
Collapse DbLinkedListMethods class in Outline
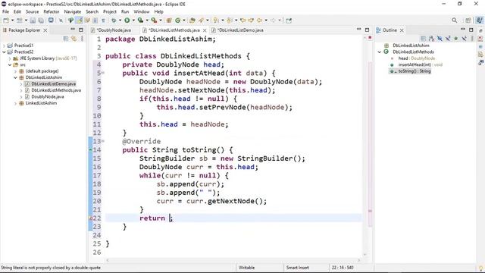tap(380, 52)
